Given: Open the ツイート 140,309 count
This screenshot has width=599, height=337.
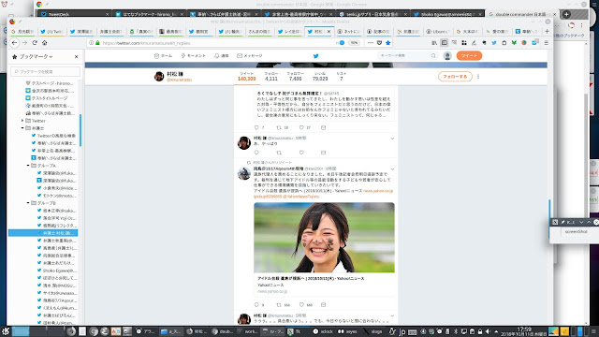Looking at the screenshot, I should pyautogui.click(x=246, y=77).
